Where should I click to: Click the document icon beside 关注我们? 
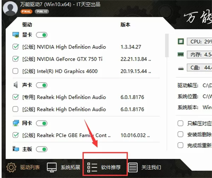133,167
